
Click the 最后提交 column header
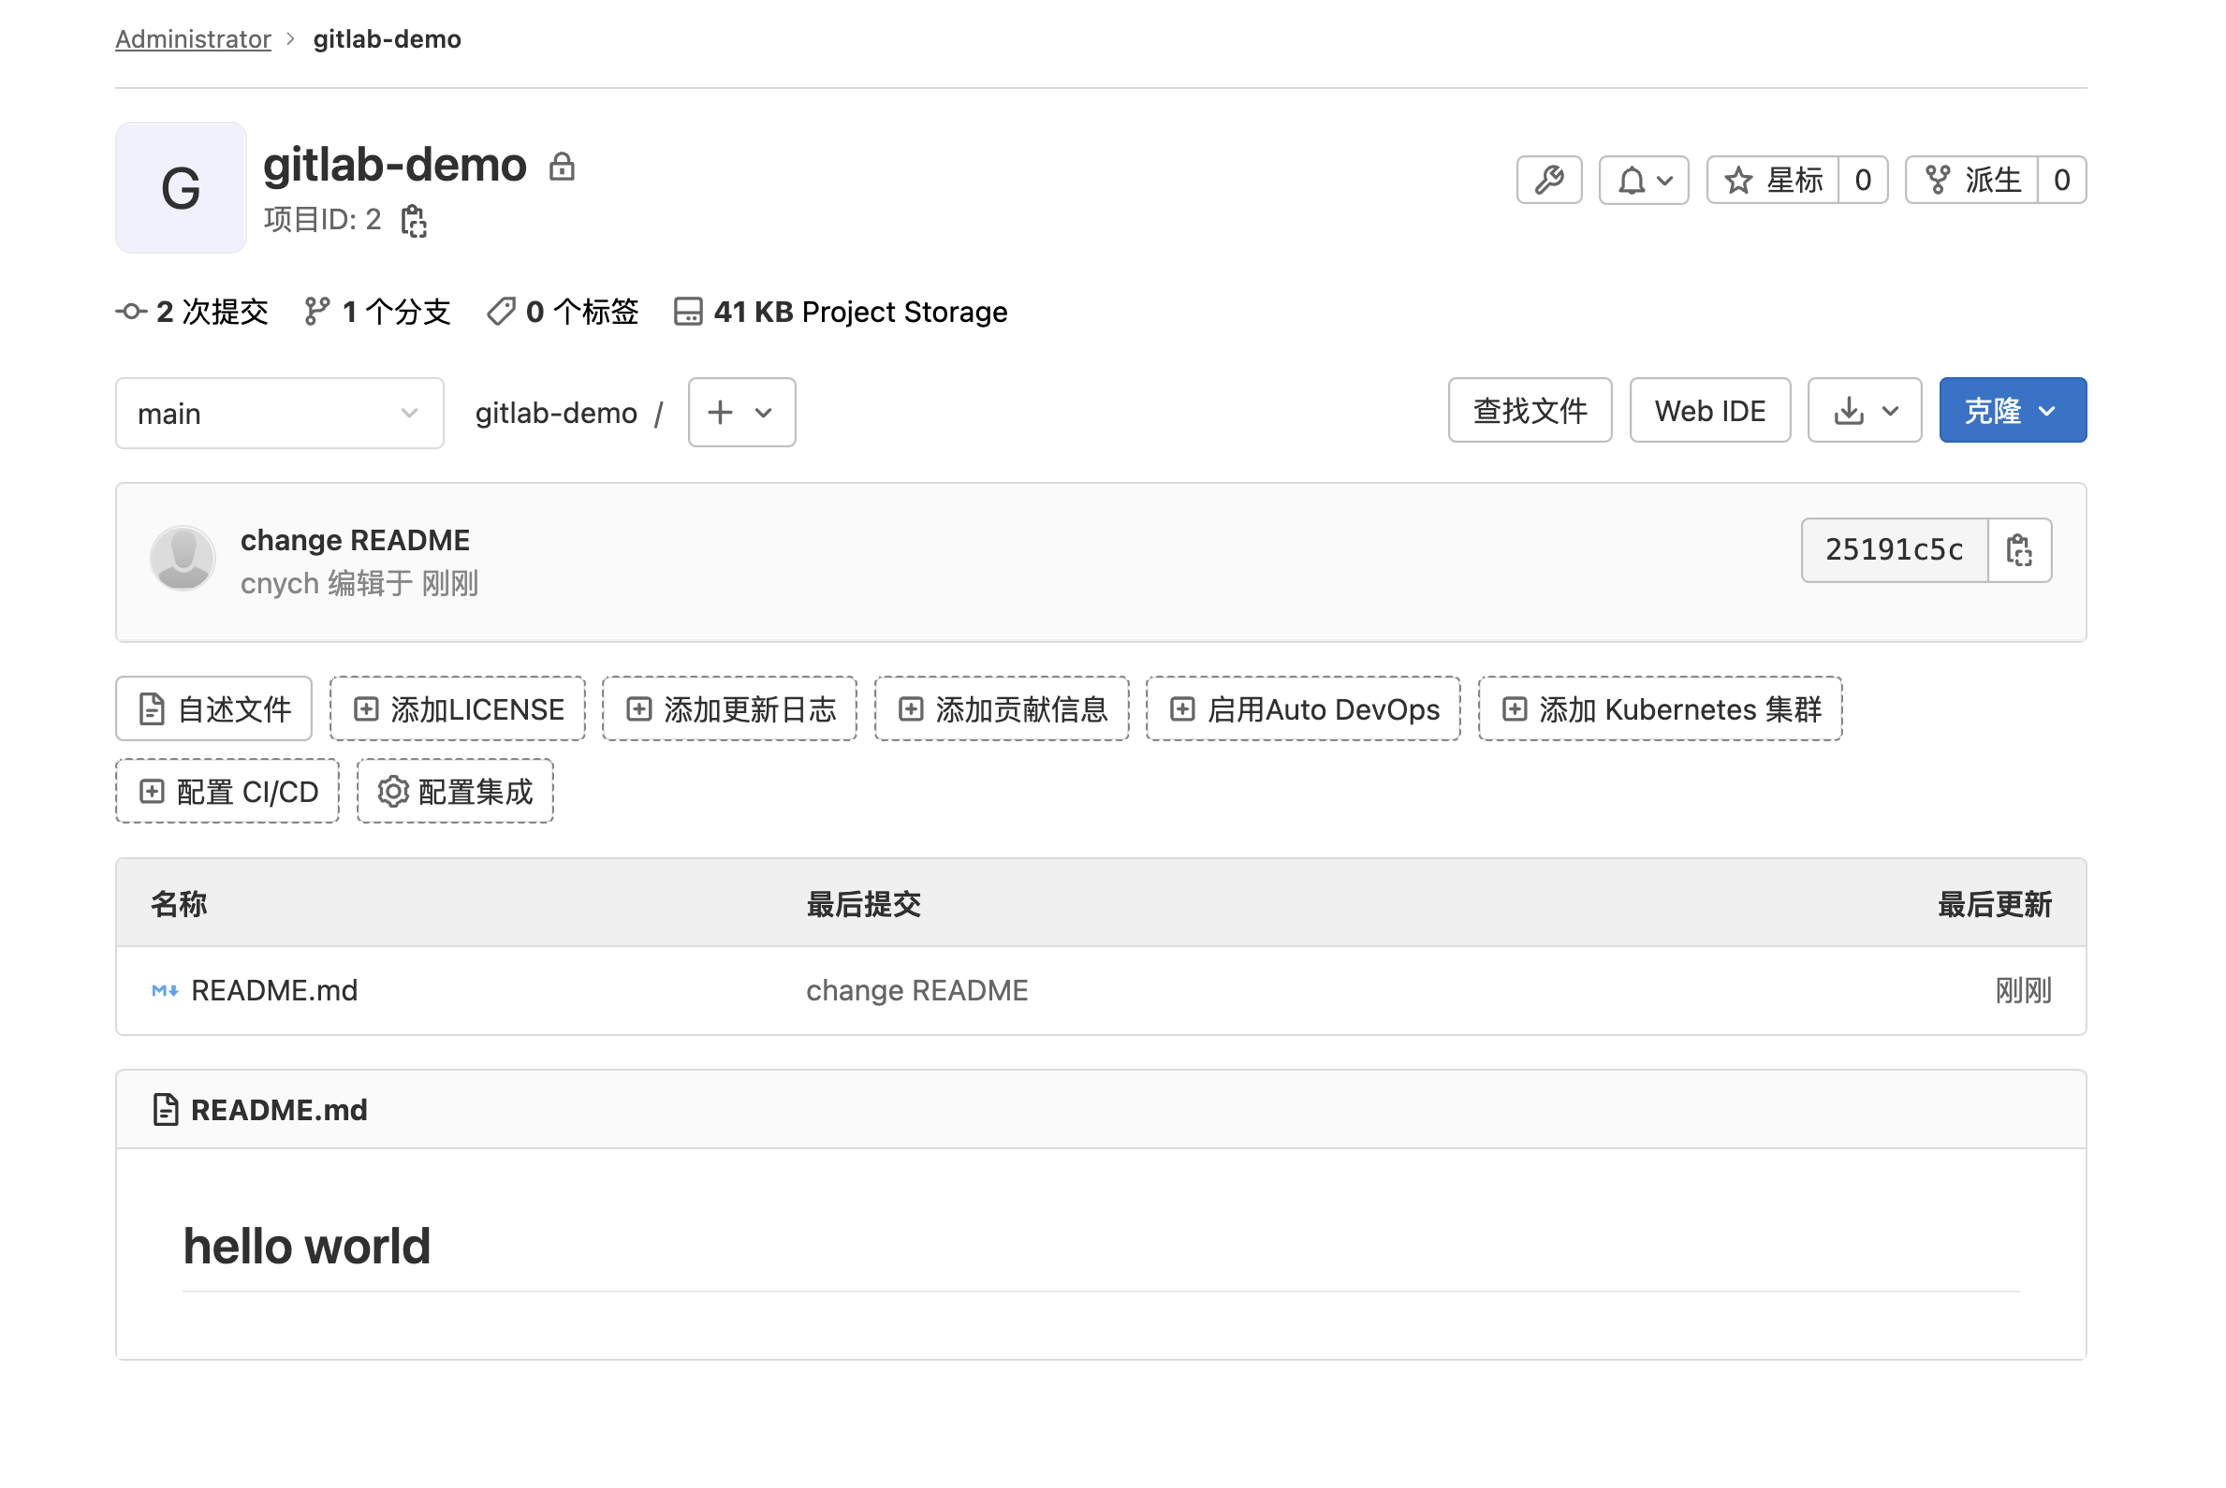point(863,903)
